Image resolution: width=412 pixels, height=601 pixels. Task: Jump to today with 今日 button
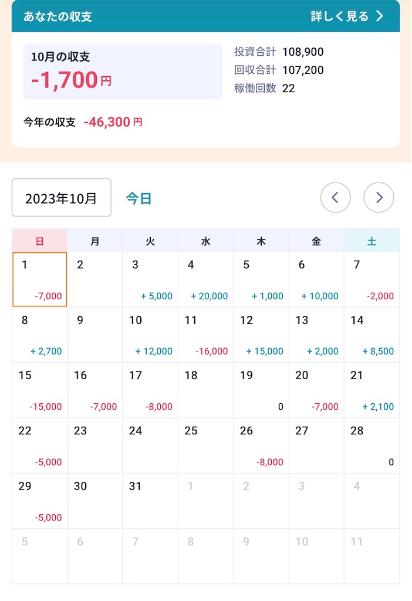click(139, 198)
